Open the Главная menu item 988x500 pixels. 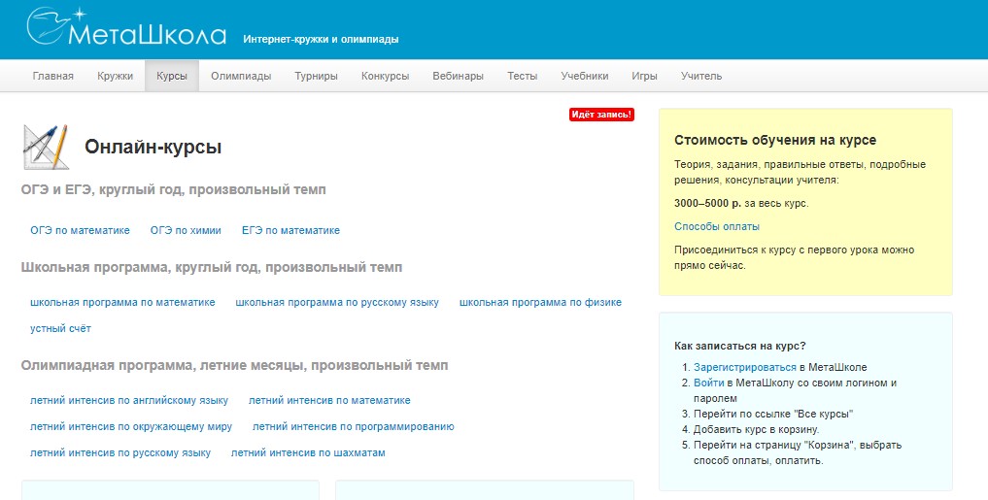pyautogui.click(x=52, y=76)
